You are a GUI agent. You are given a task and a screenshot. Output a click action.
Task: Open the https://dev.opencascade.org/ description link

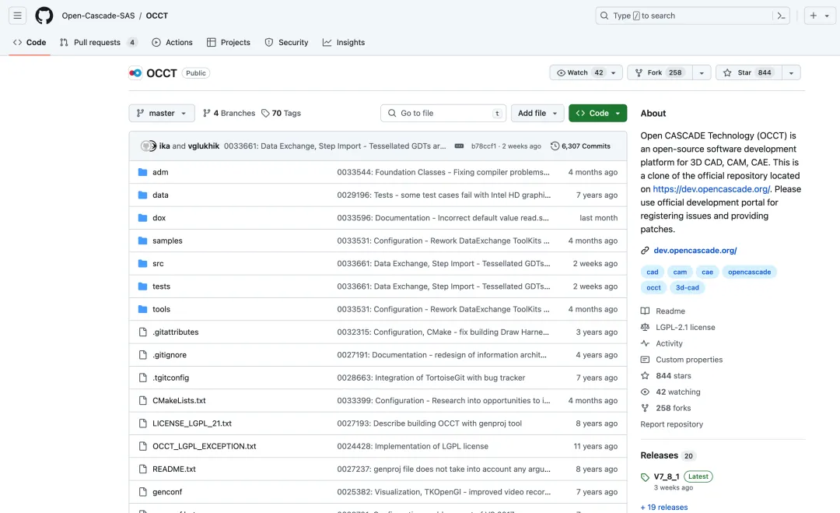712,188
